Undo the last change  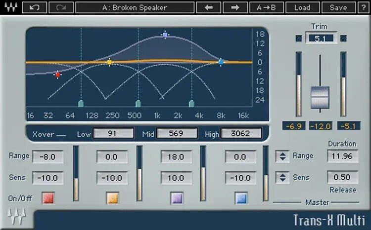[x=35, y=7]
